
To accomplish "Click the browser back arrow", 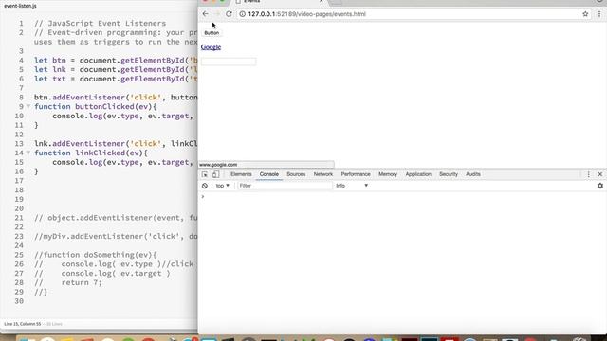I will 205,14.
